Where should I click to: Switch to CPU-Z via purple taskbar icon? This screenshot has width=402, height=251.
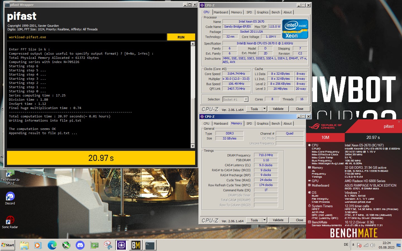click(121, 245)
